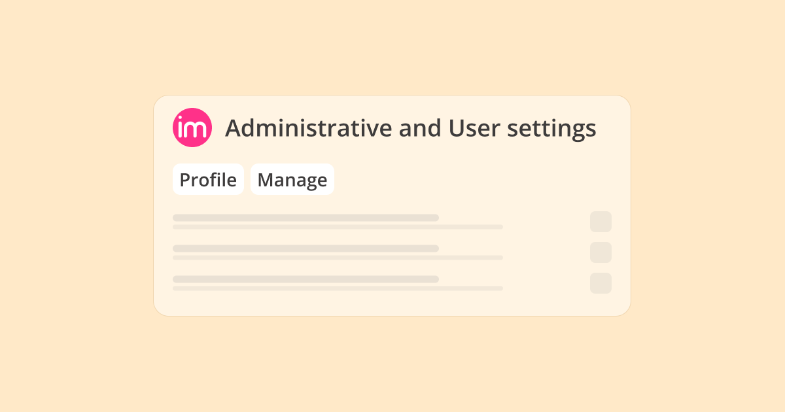This screenshot has width=785, height=412.
Task: Click the pink im logo icon
Action: pos(192,128)
